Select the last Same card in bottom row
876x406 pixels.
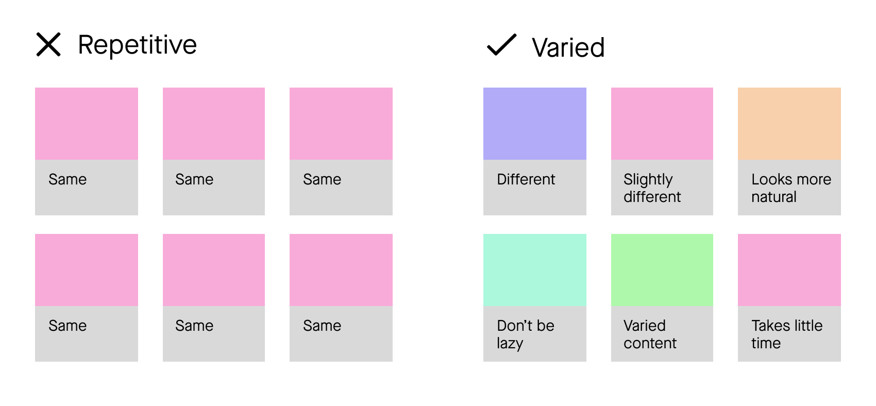point(341,298)
